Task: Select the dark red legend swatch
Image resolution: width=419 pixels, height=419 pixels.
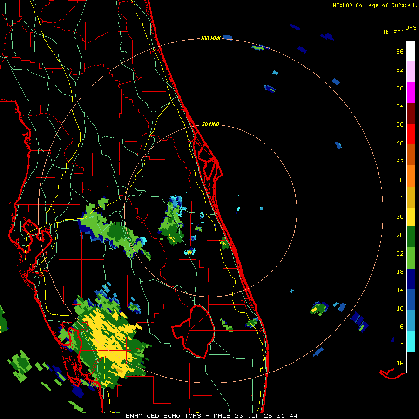Action: coord(411,114)
